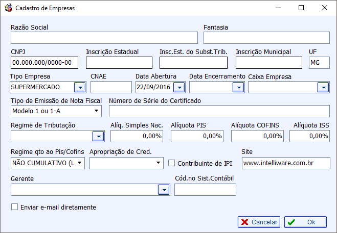Screen dimensions: 337x233
Task: Click the CNPJ input field
Action: (44, 63)
